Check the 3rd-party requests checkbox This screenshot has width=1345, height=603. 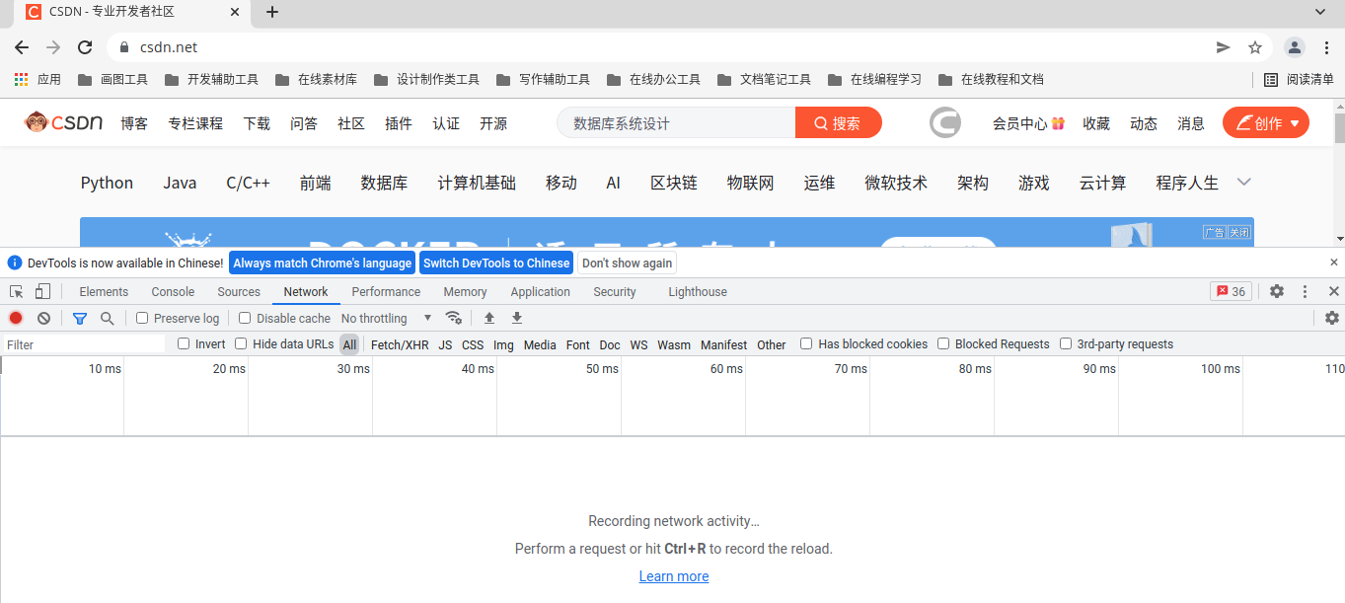pyautogui.click(x=1066, y=343)
